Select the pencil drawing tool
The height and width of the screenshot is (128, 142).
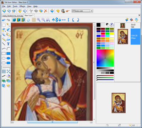[4, 34]
